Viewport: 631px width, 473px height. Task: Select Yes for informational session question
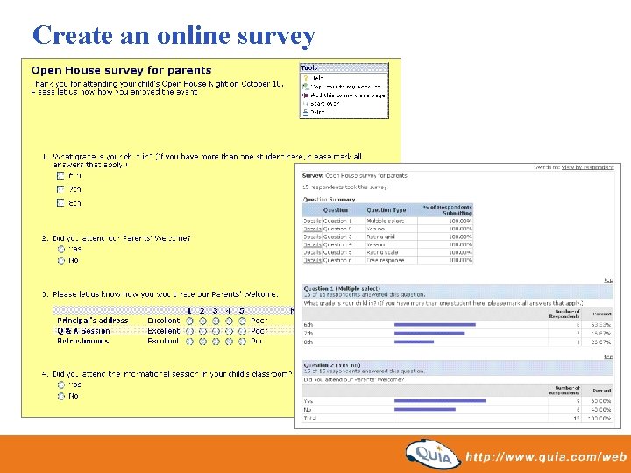point(61,385)
